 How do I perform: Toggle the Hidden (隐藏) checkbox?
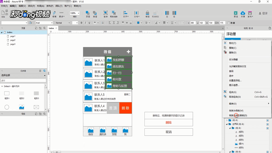229,23
